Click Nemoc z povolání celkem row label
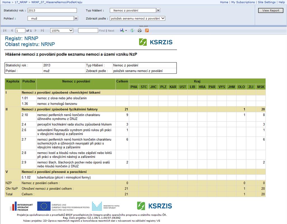This screenshot has width=287, height=224. coord(41,183)
